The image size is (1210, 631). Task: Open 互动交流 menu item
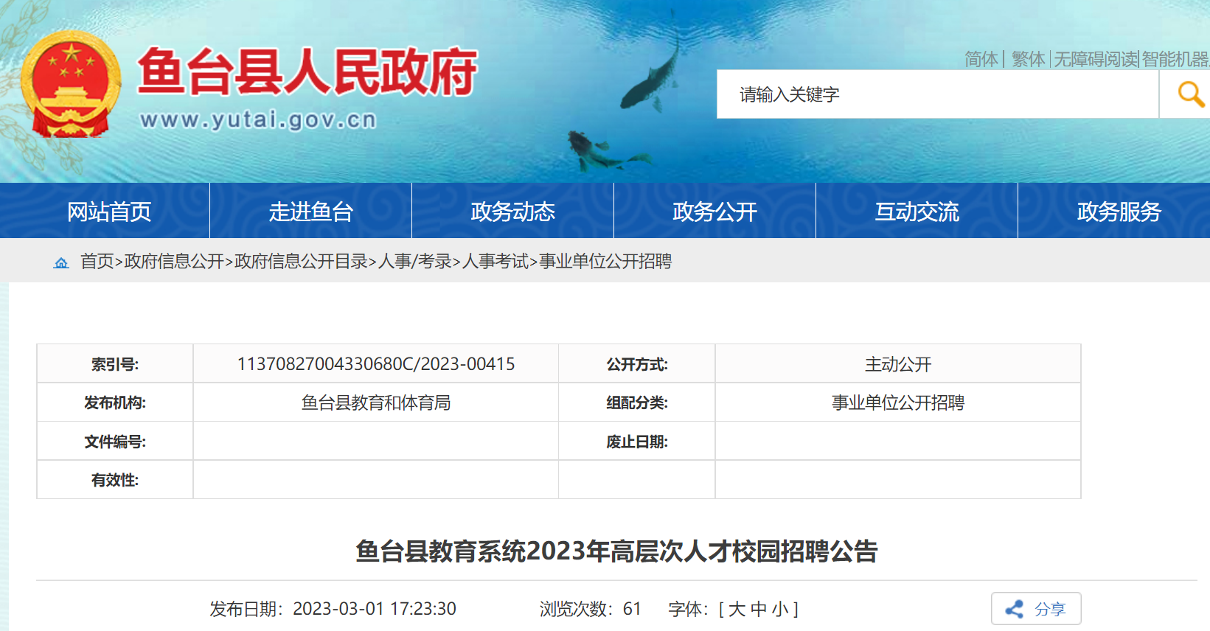pos(917,212)
